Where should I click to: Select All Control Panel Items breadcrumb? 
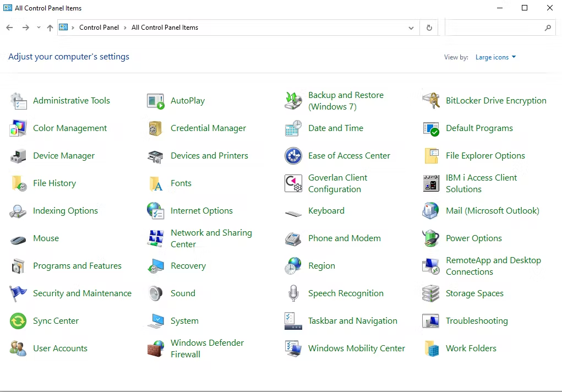[x=165, y=28]
